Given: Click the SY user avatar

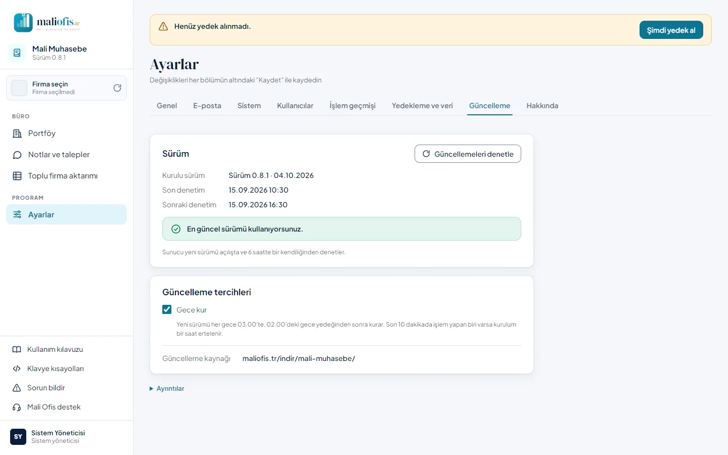Looking at the screenshot, I should 18,437.
